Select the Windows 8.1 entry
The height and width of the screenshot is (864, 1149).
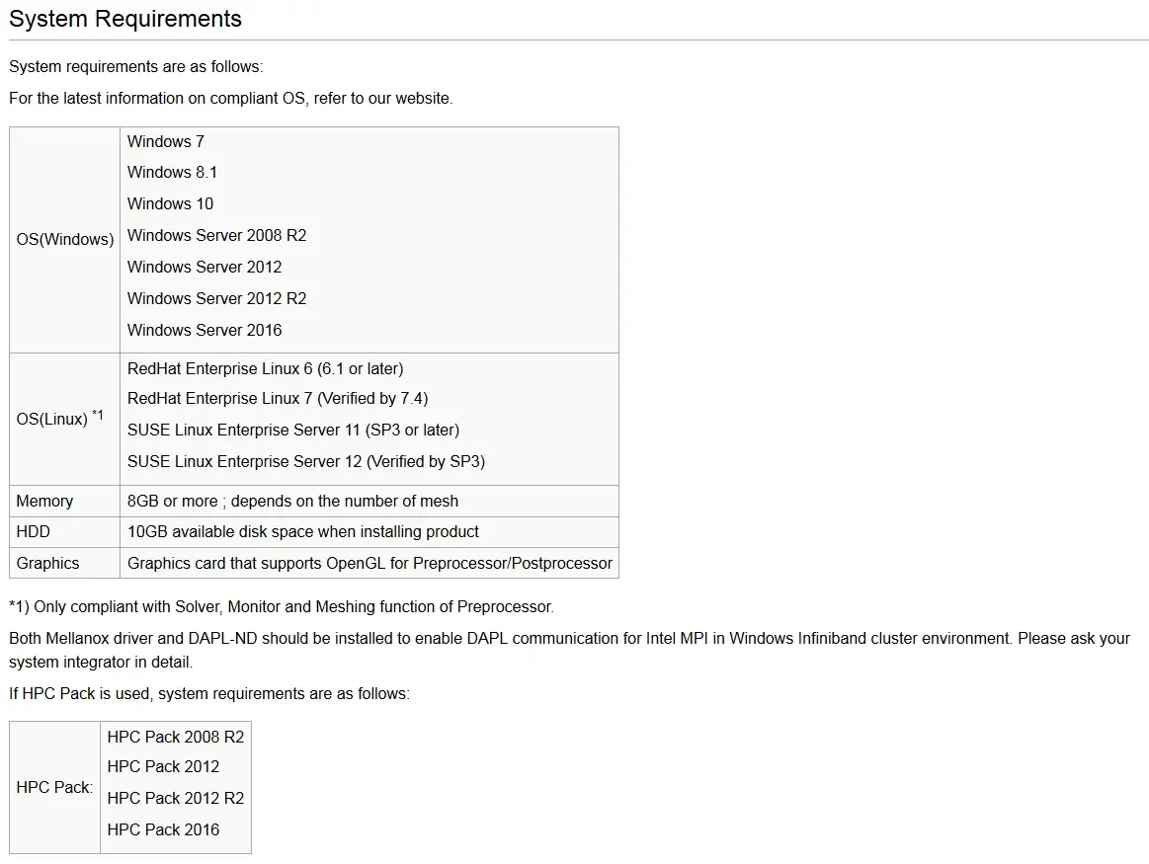pos(172,172)
